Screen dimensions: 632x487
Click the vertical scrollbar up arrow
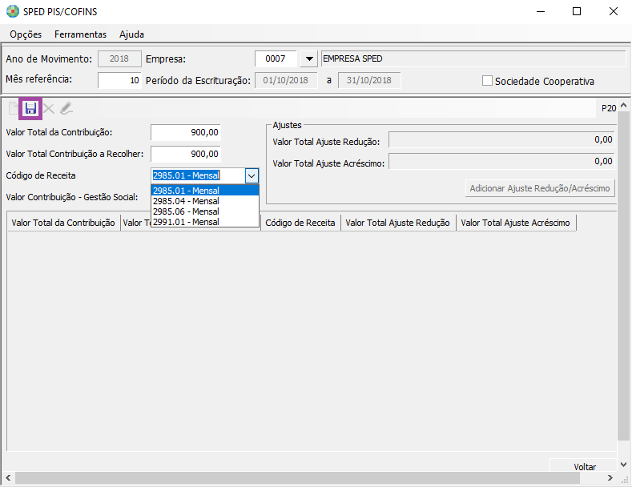(623, 105)
